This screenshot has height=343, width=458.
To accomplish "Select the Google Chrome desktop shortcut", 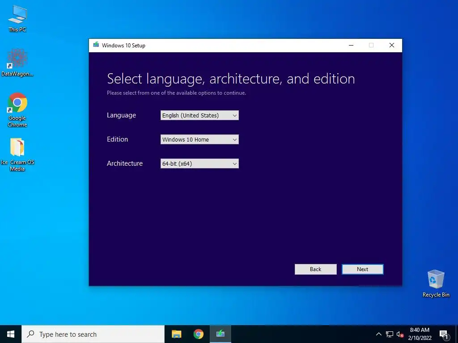I will [x=17, y=110].
